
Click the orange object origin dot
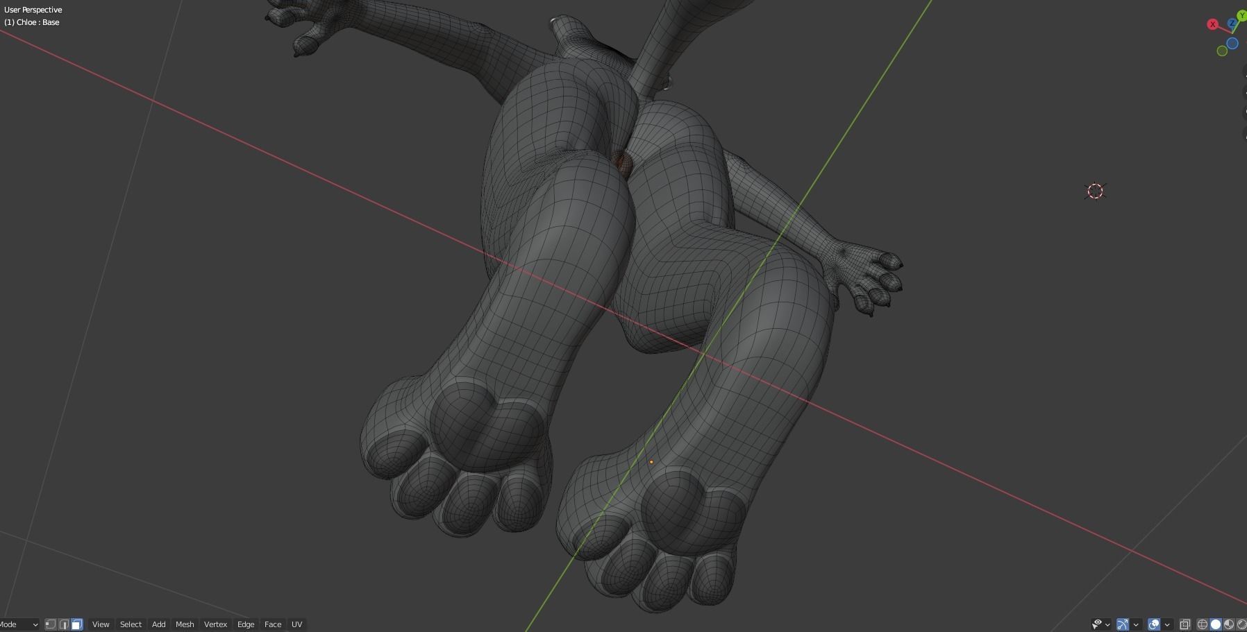click(651, 462)
